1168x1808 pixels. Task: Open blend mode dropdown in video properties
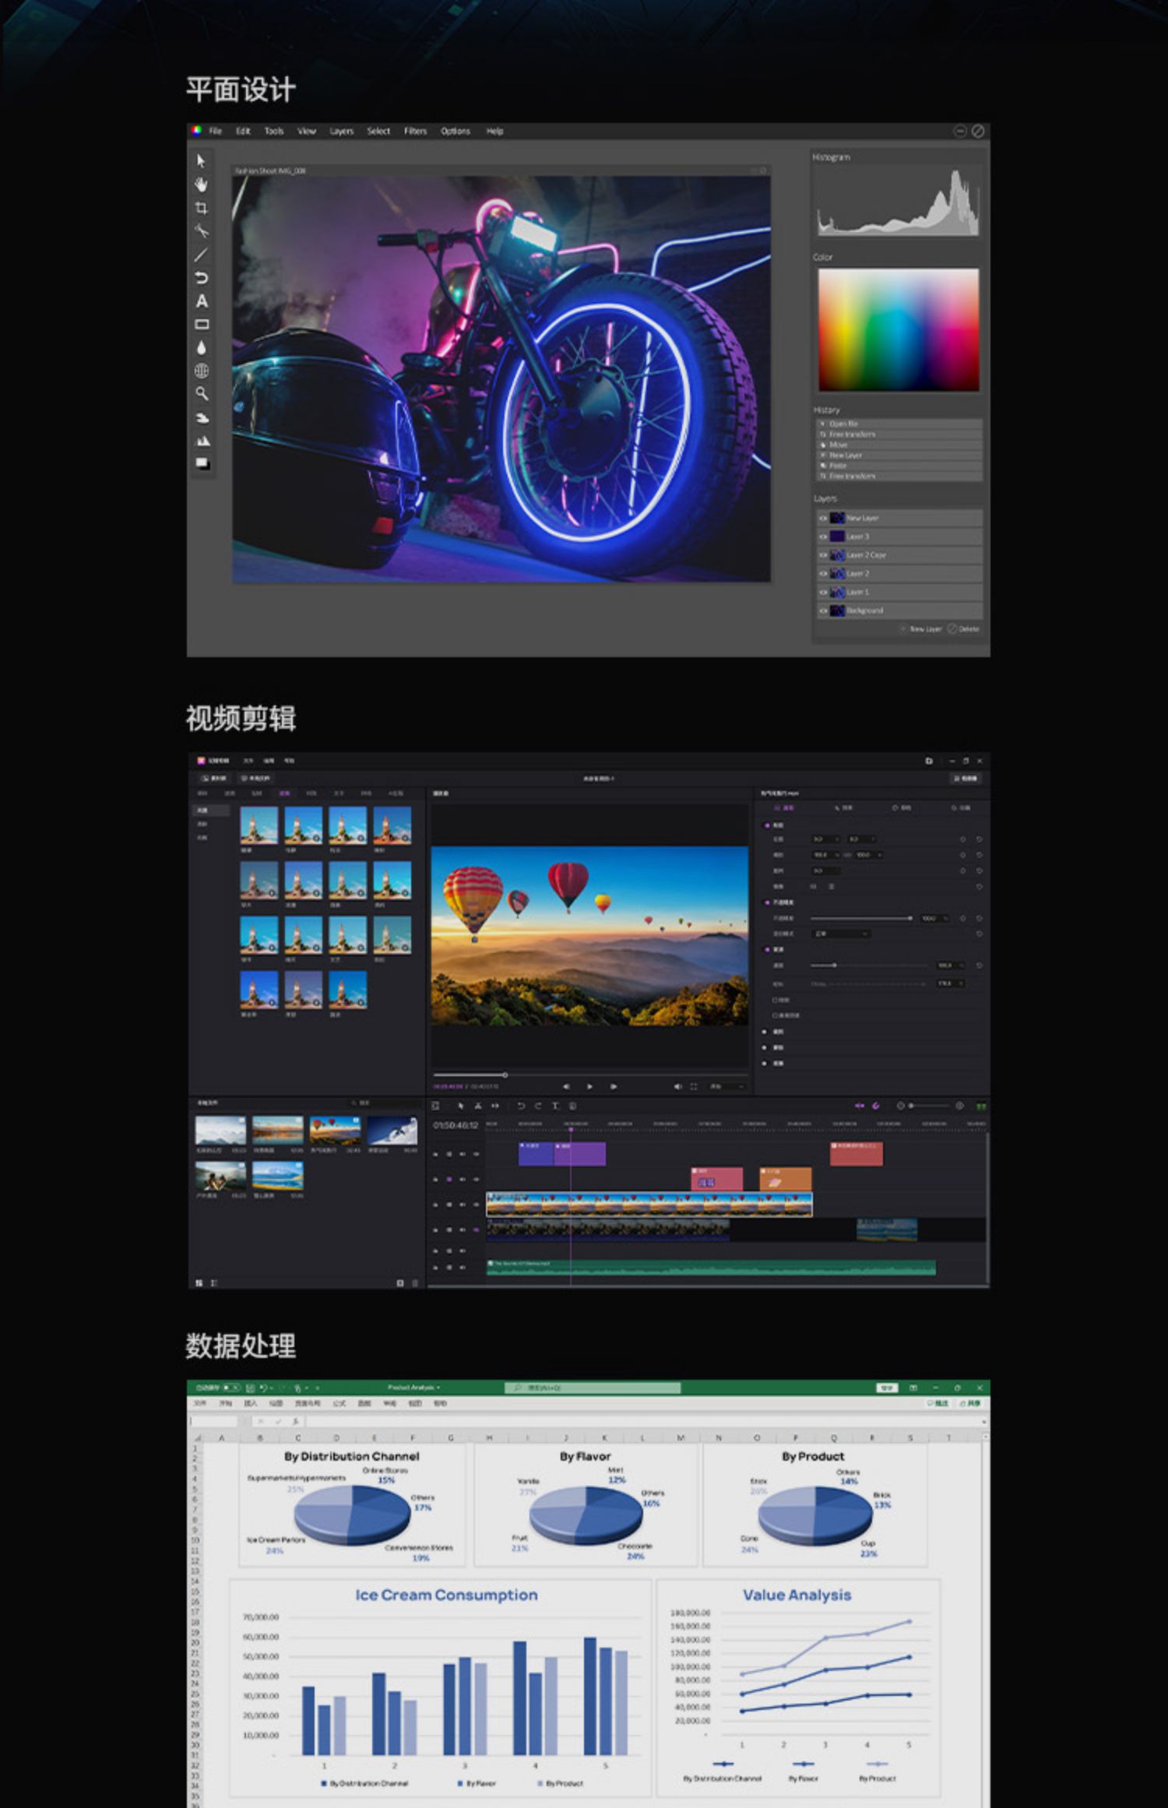[x=840, y=934]
